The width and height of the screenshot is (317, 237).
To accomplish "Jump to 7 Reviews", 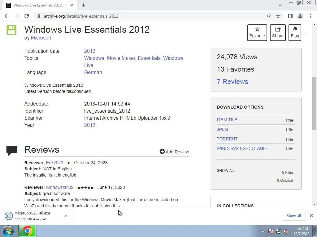I will coord(232,81).
